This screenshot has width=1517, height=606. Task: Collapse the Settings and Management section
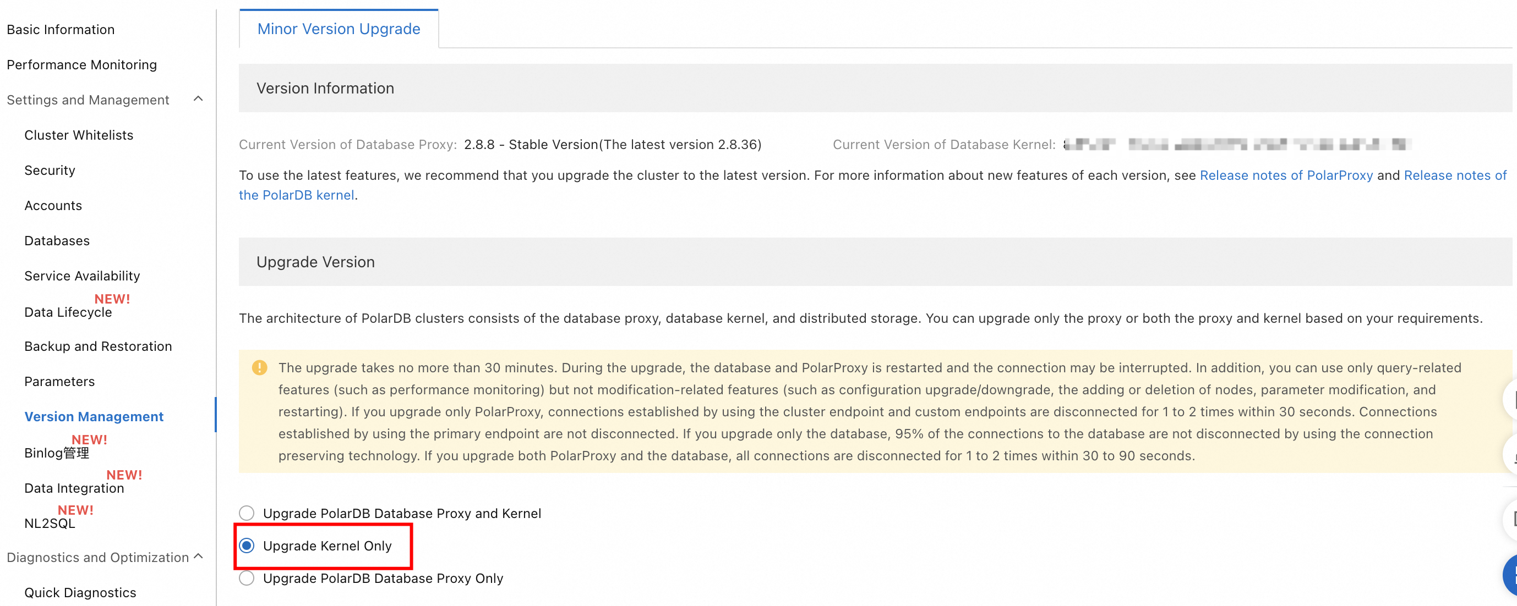point(198,99)
